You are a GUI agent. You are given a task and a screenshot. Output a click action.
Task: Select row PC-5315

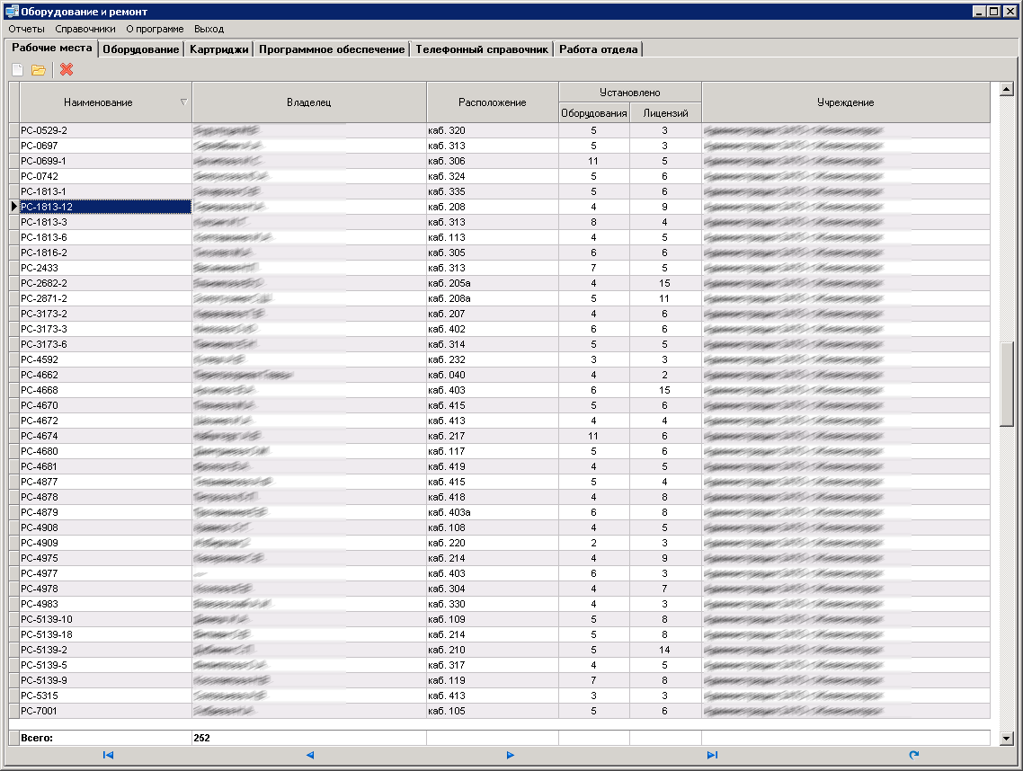(500, 696)
